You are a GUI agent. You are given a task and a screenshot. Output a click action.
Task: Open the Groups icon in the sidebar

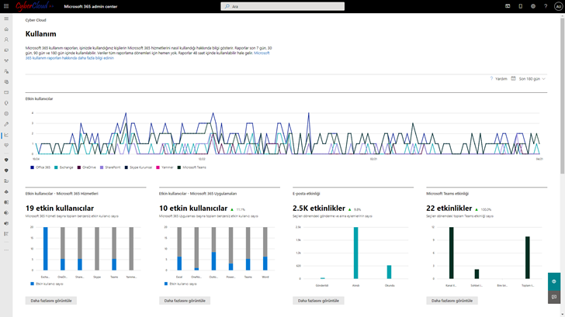pyautogui.click(x=6, y=60)
